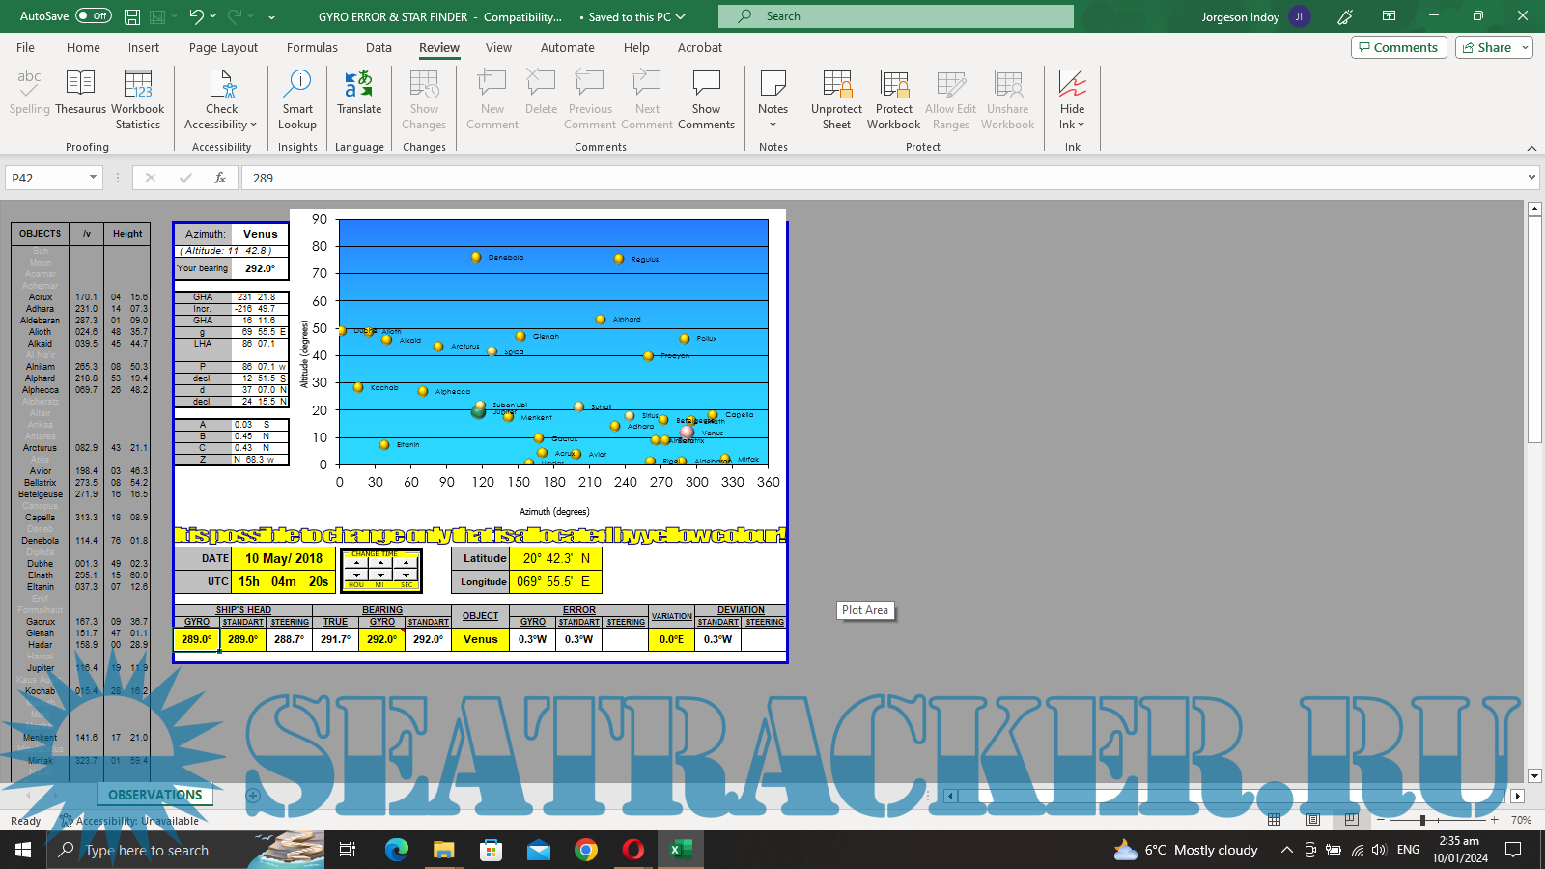The width and height of the screenshot is (1545, 869).
Task: Toggle the AutoSave switch
Action: click(94, 16)
